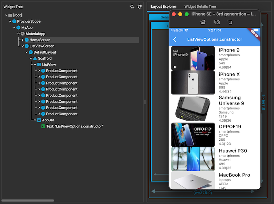This screenshot has height=204, width=274.
Task: Collapse the AppBar node
Action: [35, 120]
